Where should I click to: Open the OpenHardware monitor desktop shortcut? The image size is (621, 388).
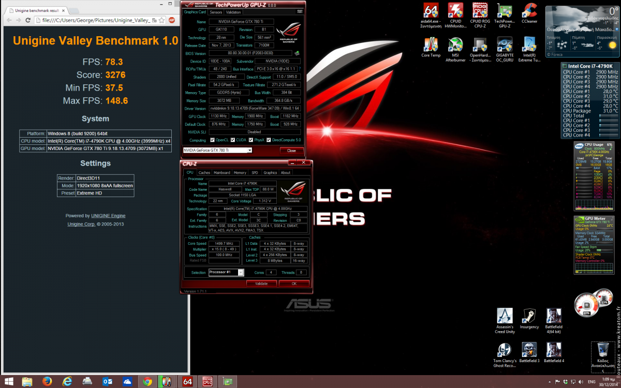tap(480, 50)
